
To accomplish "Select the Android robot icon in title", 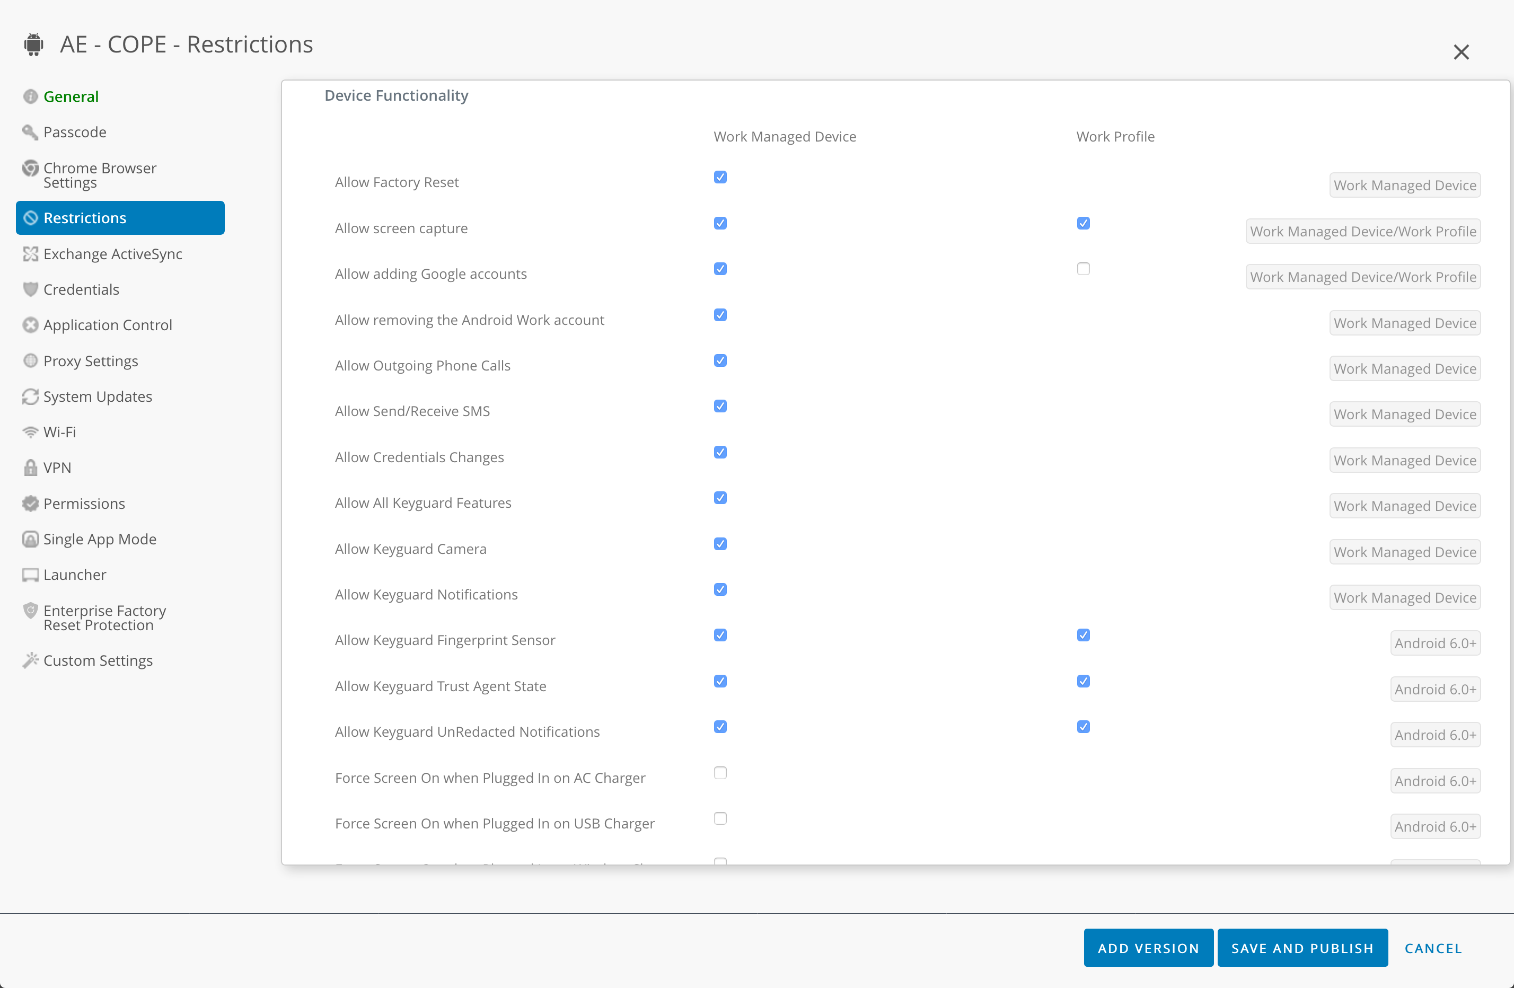I will [x=33, y=44].
